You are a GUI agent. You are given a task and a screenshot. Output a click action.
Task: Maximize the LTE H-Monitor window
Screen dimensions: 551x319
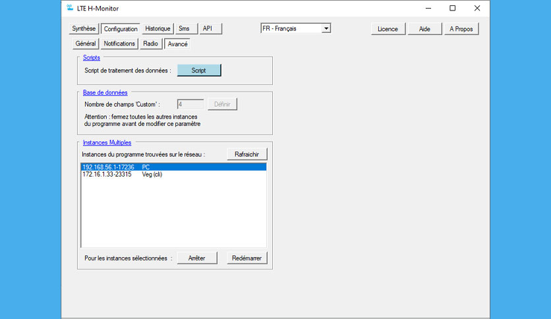coord(453,8)
